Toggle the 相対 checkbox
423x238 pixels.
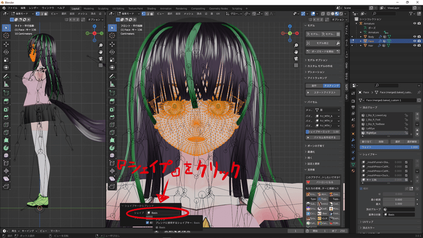pyautogui.click(x=361, y=188)
